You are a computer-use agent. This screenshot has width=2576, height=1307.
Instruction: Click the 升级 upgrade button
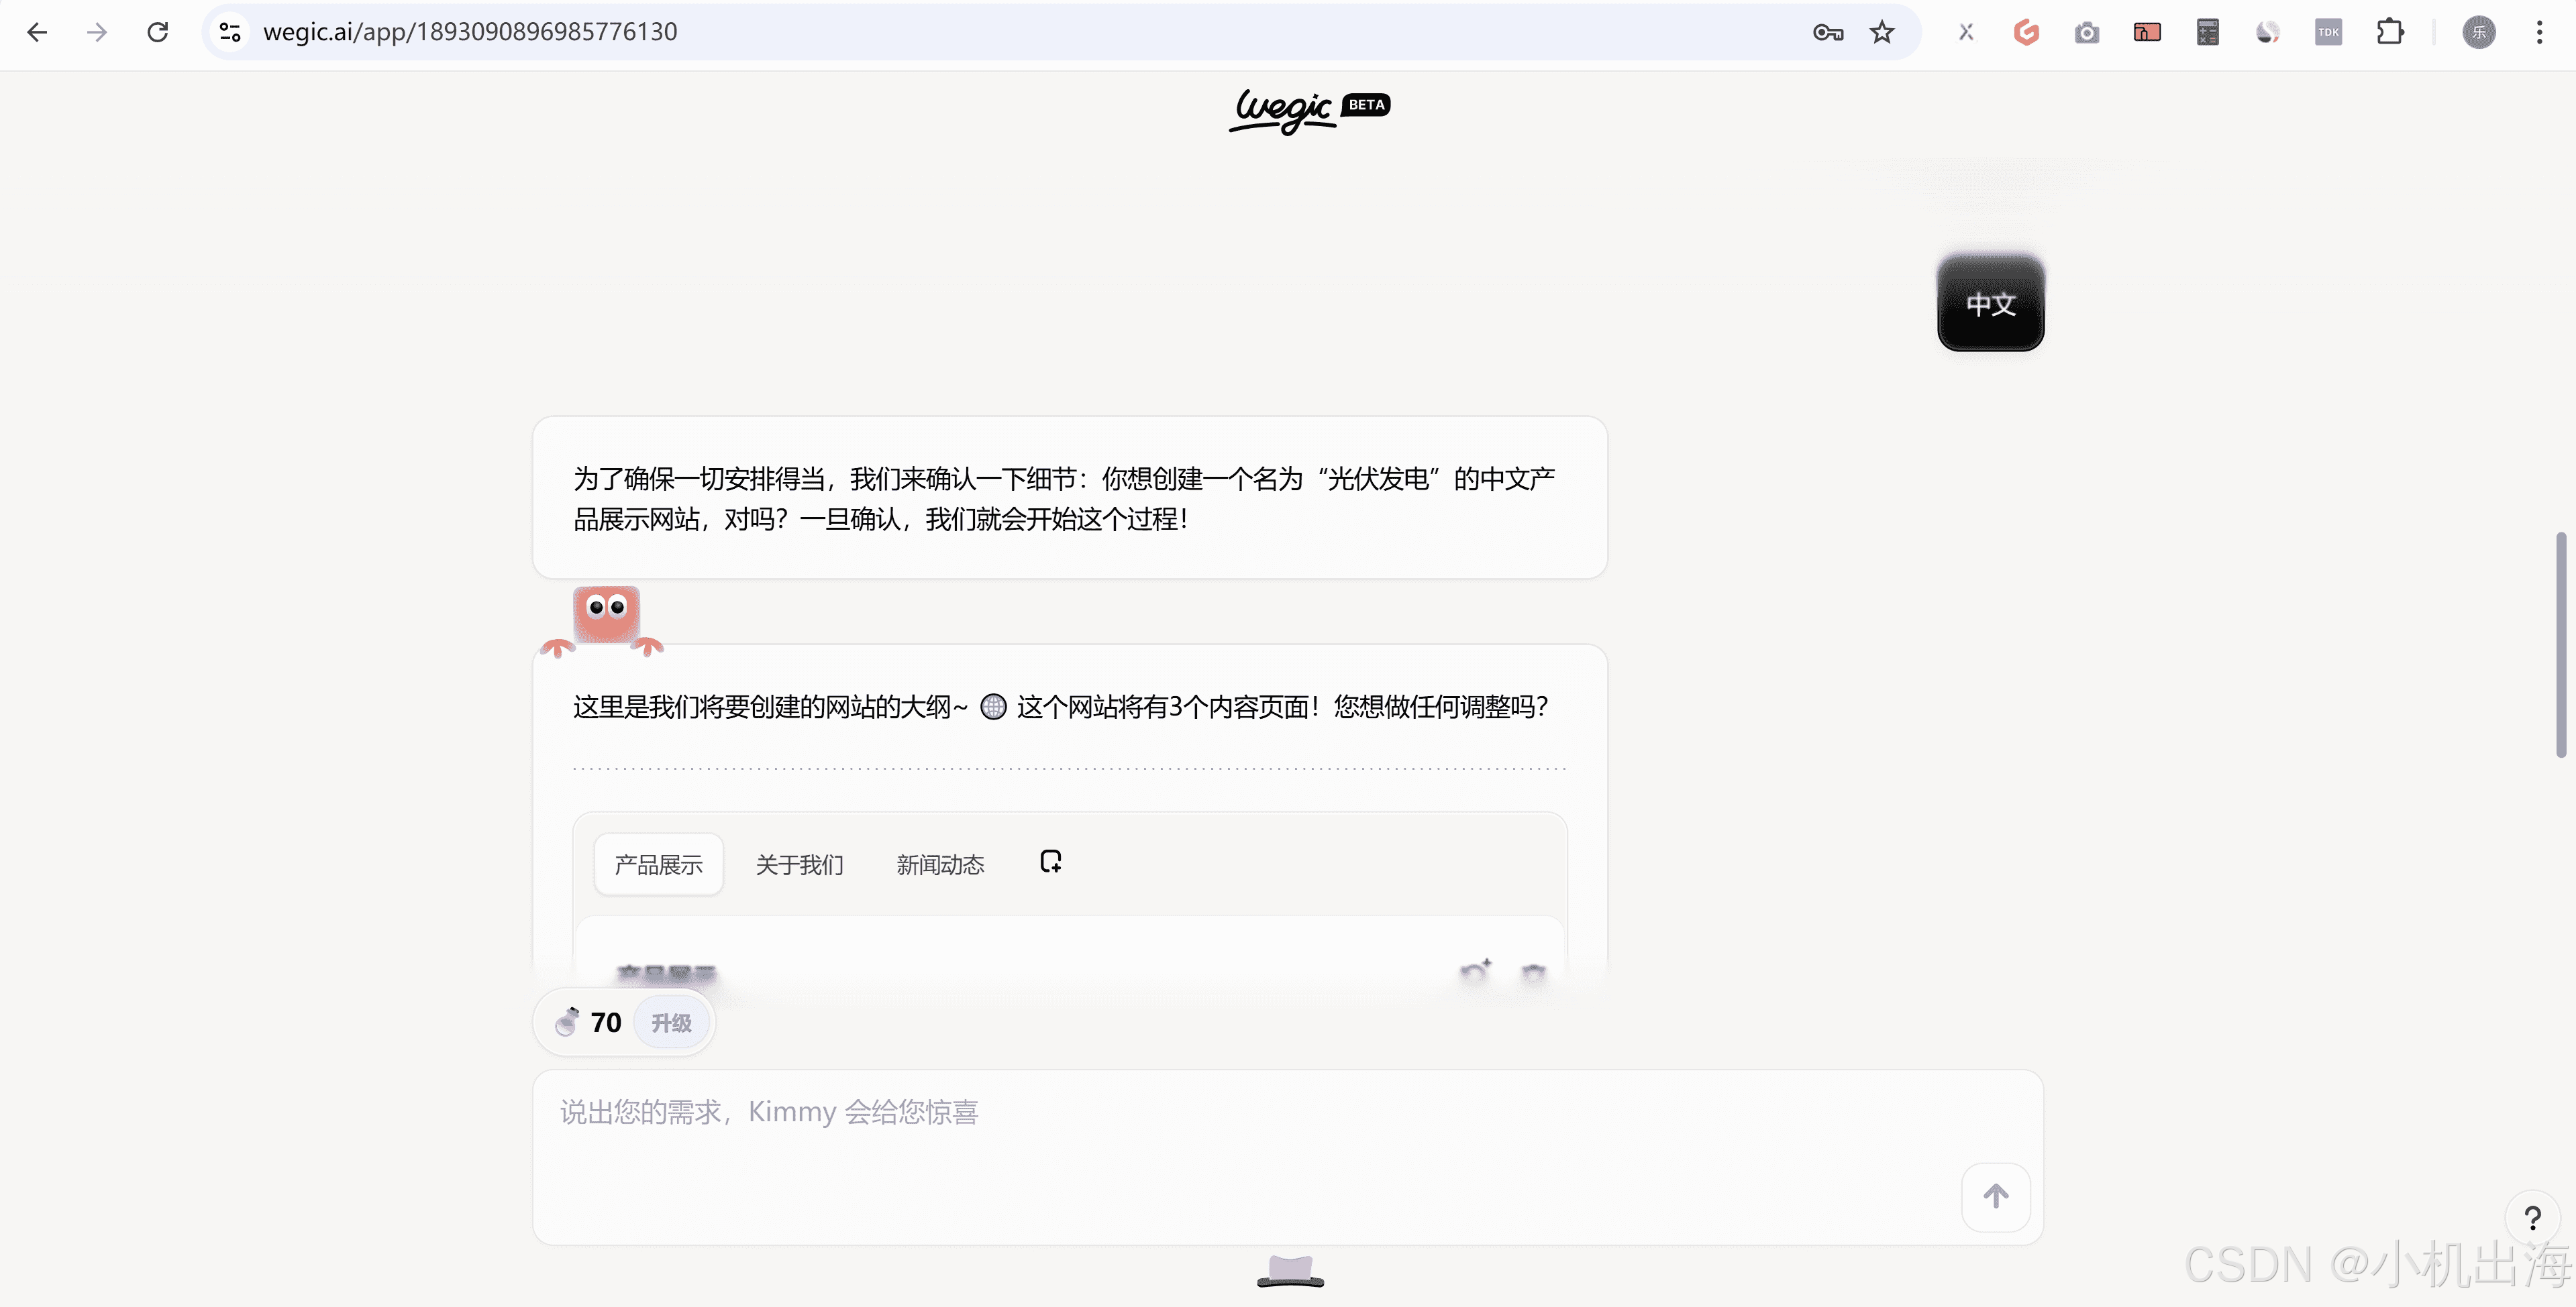point(671,1023)
